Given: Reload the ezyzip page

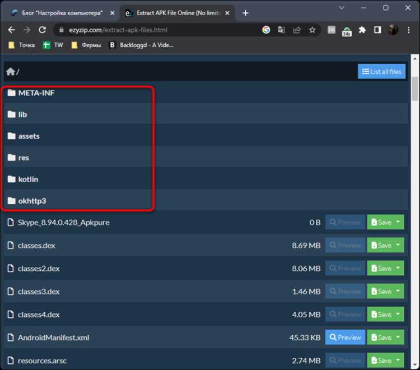Looking at the screenshot, I should coord(43,30).
